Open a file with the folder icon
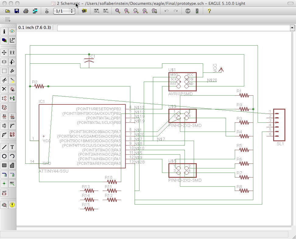The image size is (296, 239). tap(8, 11)
